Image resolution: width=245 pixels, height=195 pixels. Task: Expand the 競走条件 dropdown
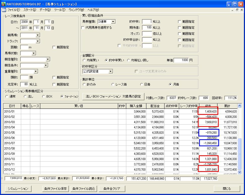click(46, 65)
